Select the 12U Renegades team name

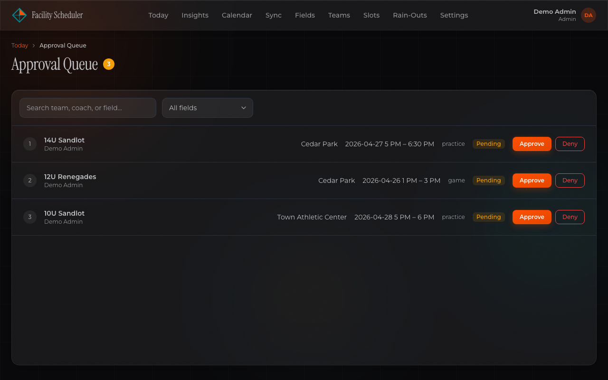pos(70,177)
